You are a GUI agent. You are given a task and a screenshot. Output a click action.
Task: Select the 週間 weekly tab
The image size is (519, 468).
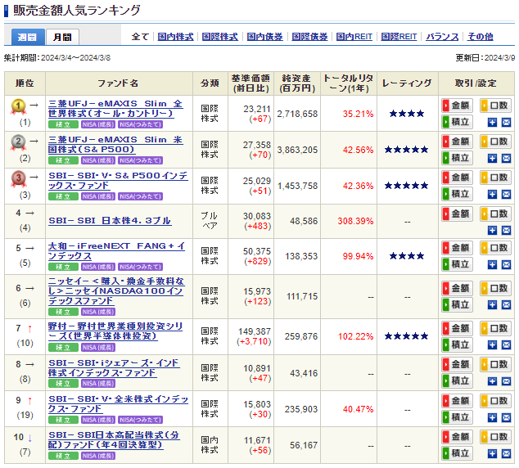coord(28,37)
